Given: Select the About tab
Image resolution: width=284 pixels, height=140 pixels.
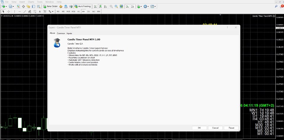Looking at the screenshot, I should click(x=52, y=33).
